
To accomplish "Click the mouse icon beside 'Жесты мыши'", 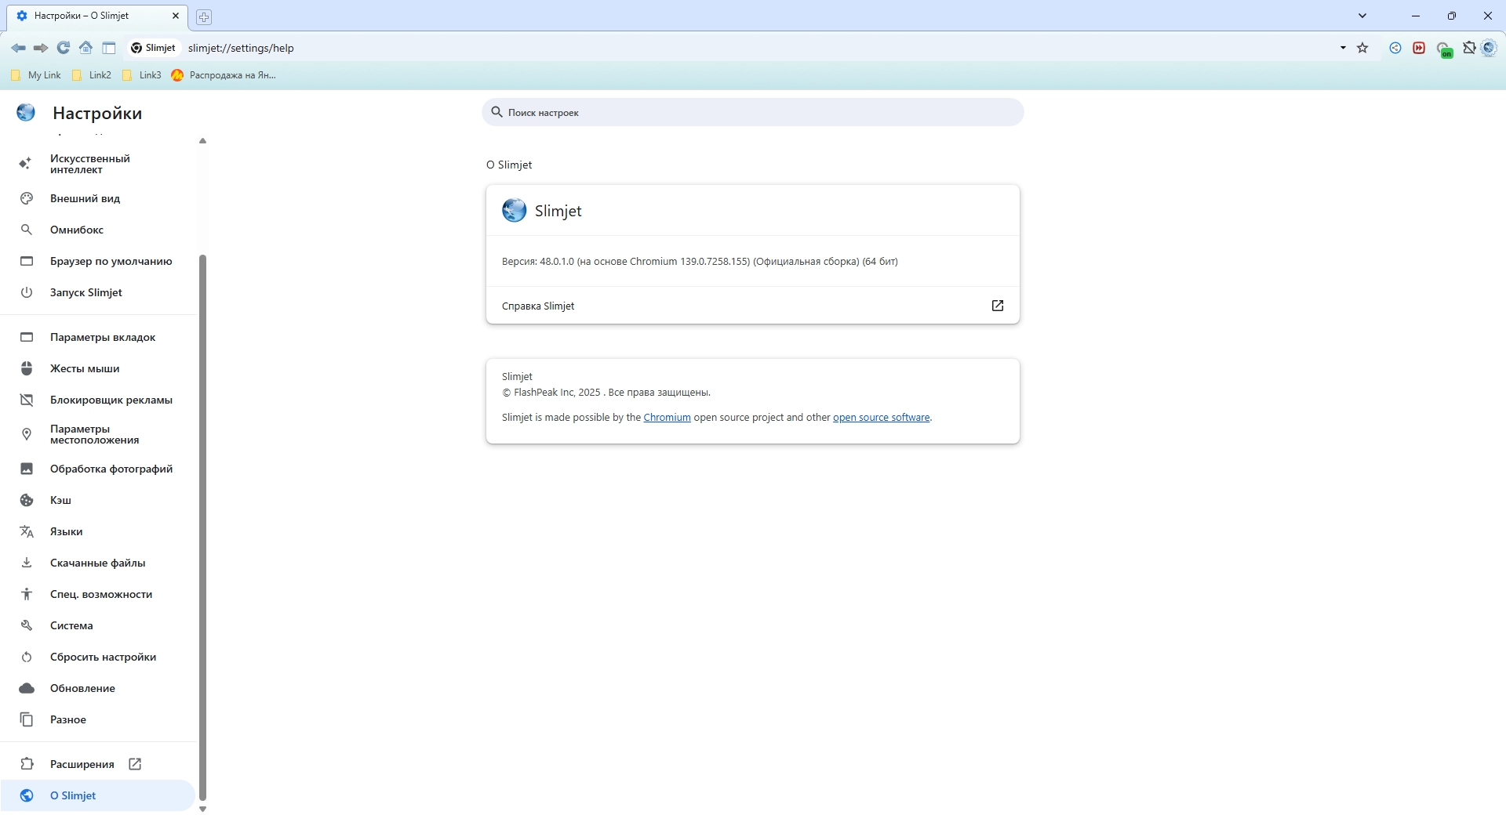I will [27, 368].
